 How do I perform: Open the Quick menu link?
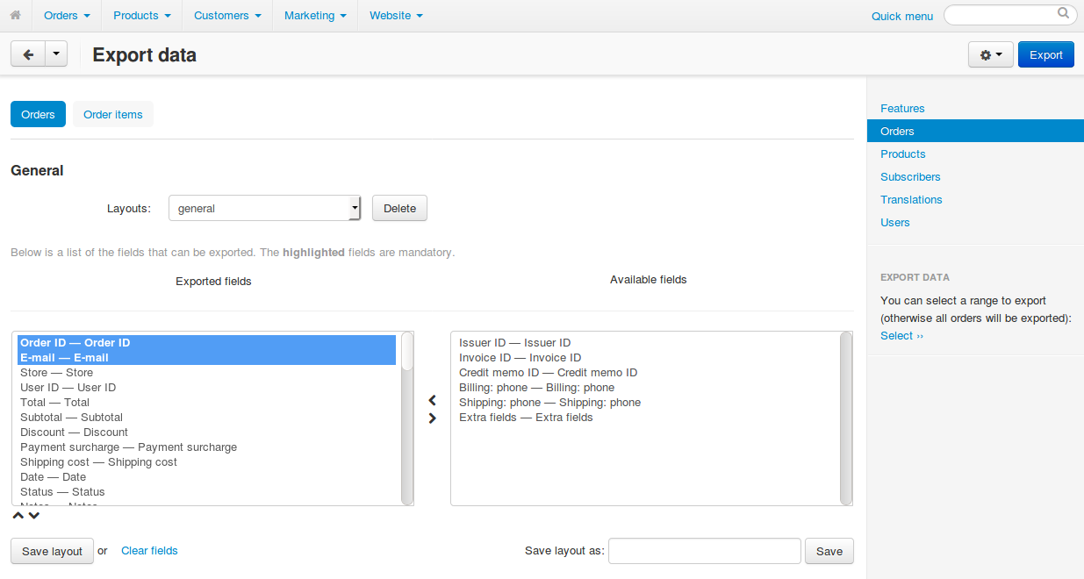click(x=902, y=16)
